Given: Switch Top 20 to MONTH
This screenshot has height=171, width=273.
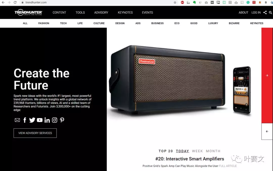Looking at the screenshot, I should point(213,151).
